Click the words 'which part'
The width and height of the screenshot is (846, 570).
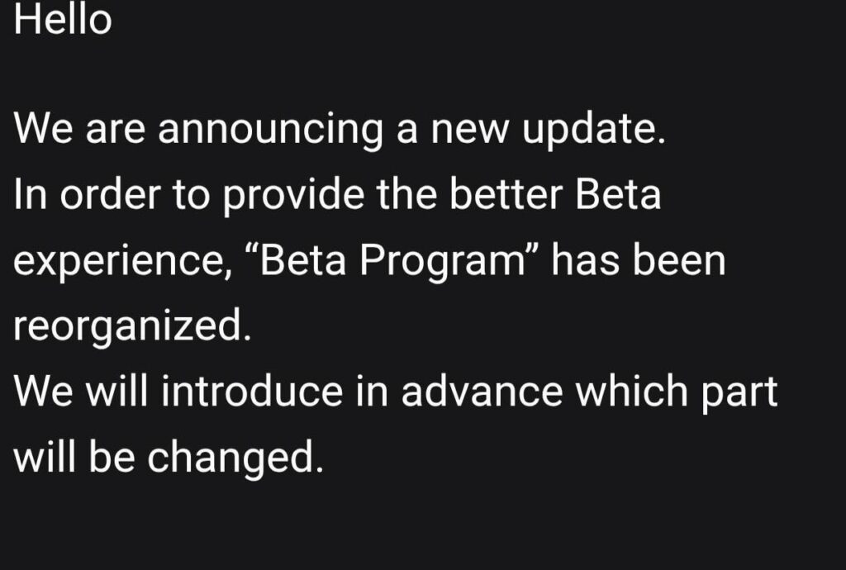coord(676,392)
